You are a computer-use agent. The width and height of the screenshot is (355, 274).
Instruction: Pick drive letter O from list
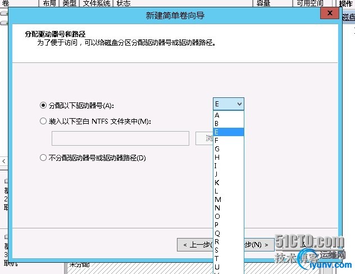229,216
